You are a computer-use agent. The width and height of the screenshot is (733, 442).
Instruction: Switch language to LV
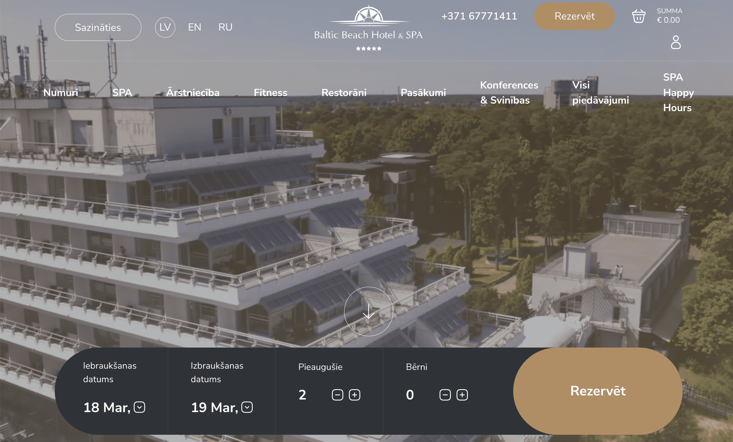(165, 27)
